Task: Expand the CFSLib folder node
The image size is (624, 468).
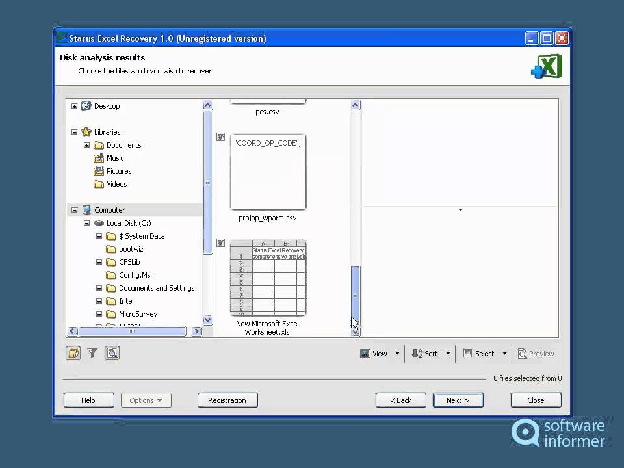Action: (x=99, y=262)
